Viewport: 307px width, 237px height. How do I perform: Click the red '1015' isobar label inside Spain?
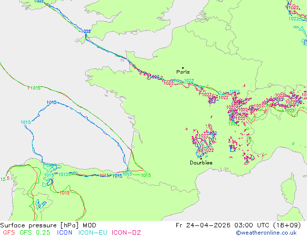(64, 193)
